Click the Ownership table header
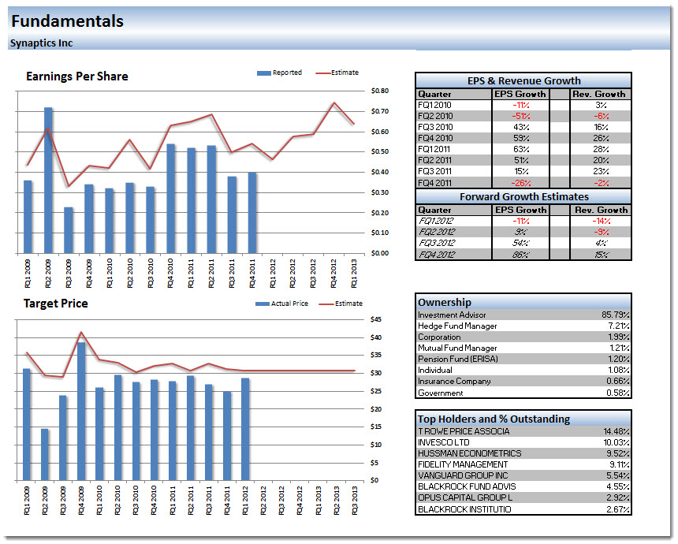Viewport: 678px width, 544px height. pyautogui.click(x=523, y=302)
